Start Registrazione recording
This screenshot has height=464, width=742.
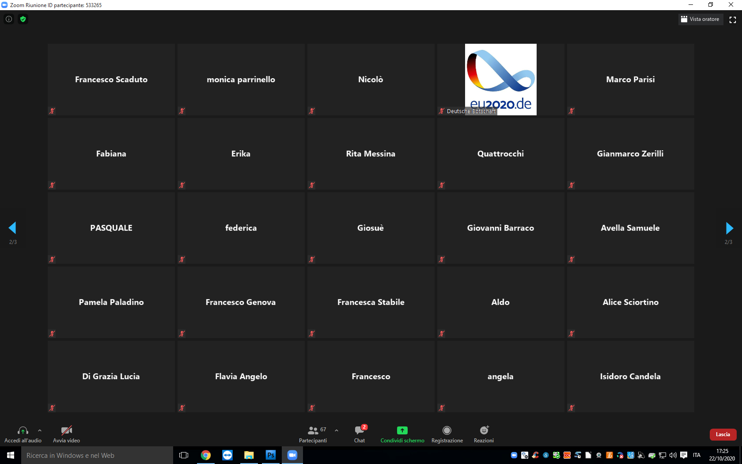(x=447, y=434)
